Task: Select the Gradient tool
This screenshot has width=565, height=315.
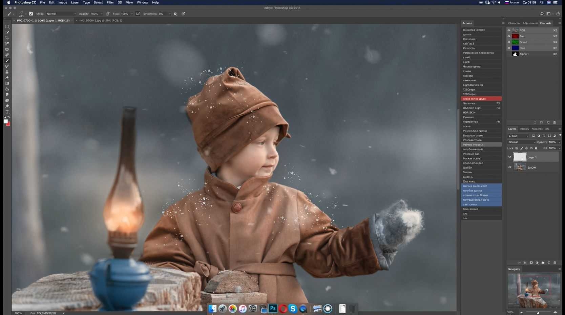Action: 7,83
